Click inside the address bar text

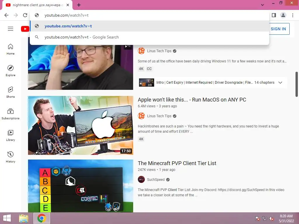coord(67,15)
